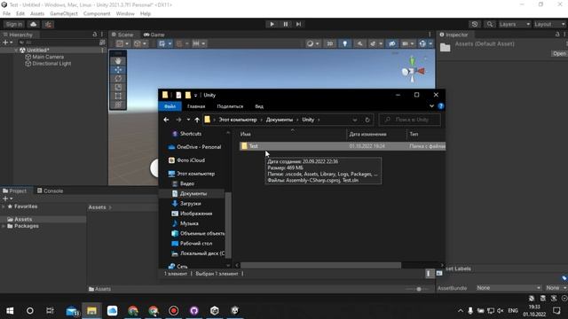Select Directional Light in Hierarchy
The width and height of the screenshot is (568, 319).
click(x=51, y=63)
